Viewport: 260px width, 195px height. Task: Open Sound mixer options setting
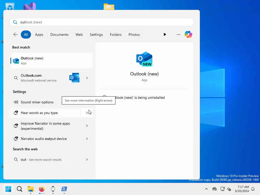tap(51, 102)
